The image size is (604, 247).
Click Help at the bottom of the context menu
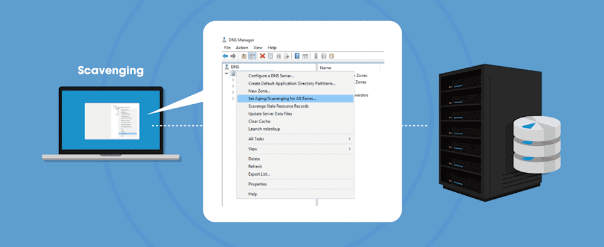295,194
